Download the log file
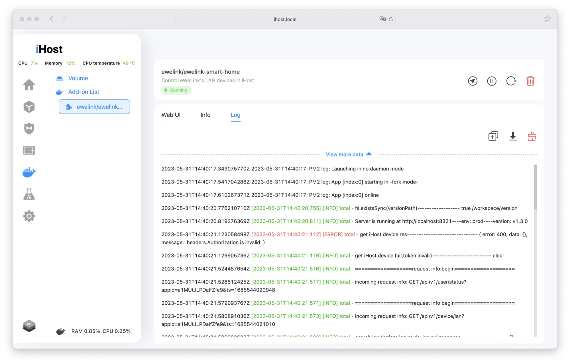570x364 pixels. [513, 136]
